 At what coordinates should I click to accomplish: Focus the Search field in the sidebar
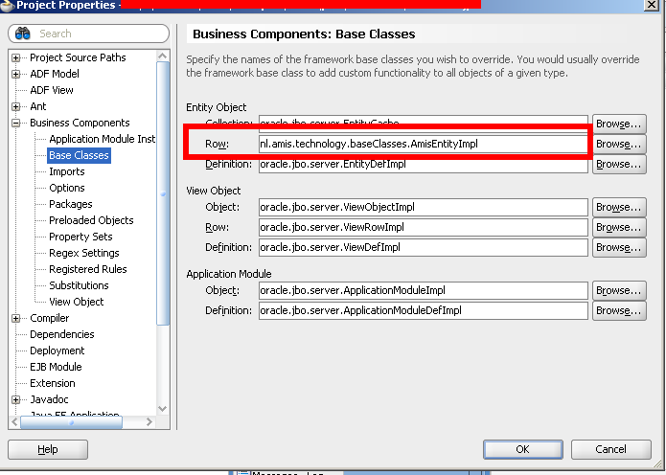[89, 34]
